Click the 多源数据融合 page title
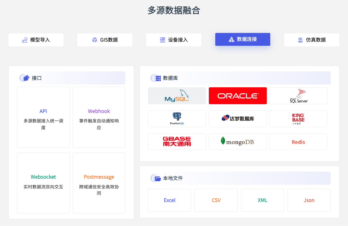The width and height of the screenshot is (348, 226). tap(174, 10)
